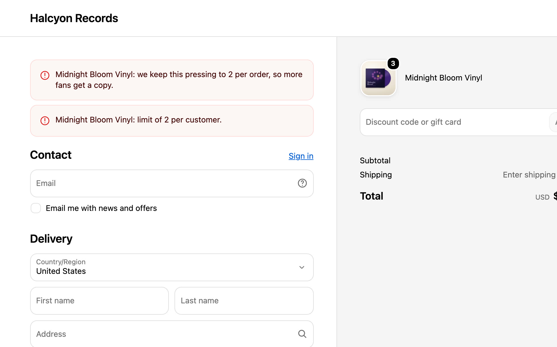Click the Total label
The width and height of the screenshot is (557, 347).
click(x=371, y=196)
